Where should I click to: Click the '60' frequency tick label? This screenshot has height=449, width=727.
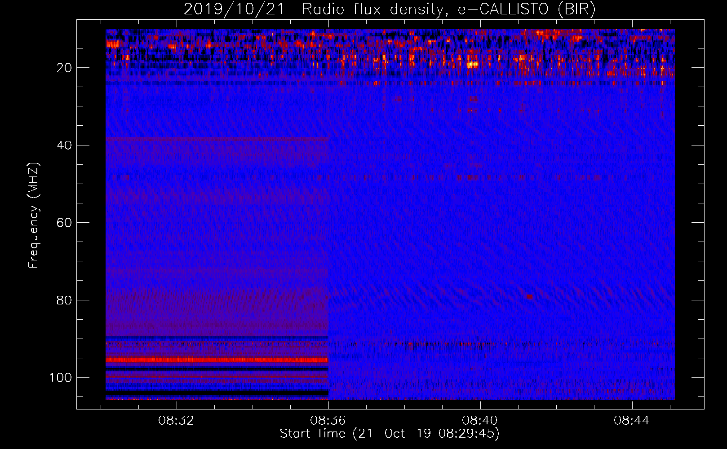[x=65, y=223]
